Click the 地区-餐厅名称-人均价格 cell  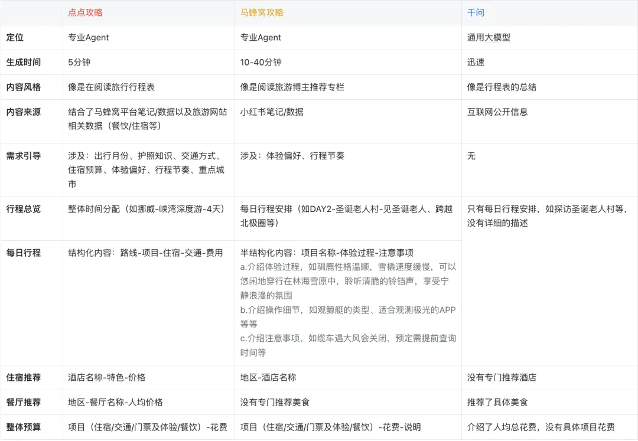tap(116, 403)
